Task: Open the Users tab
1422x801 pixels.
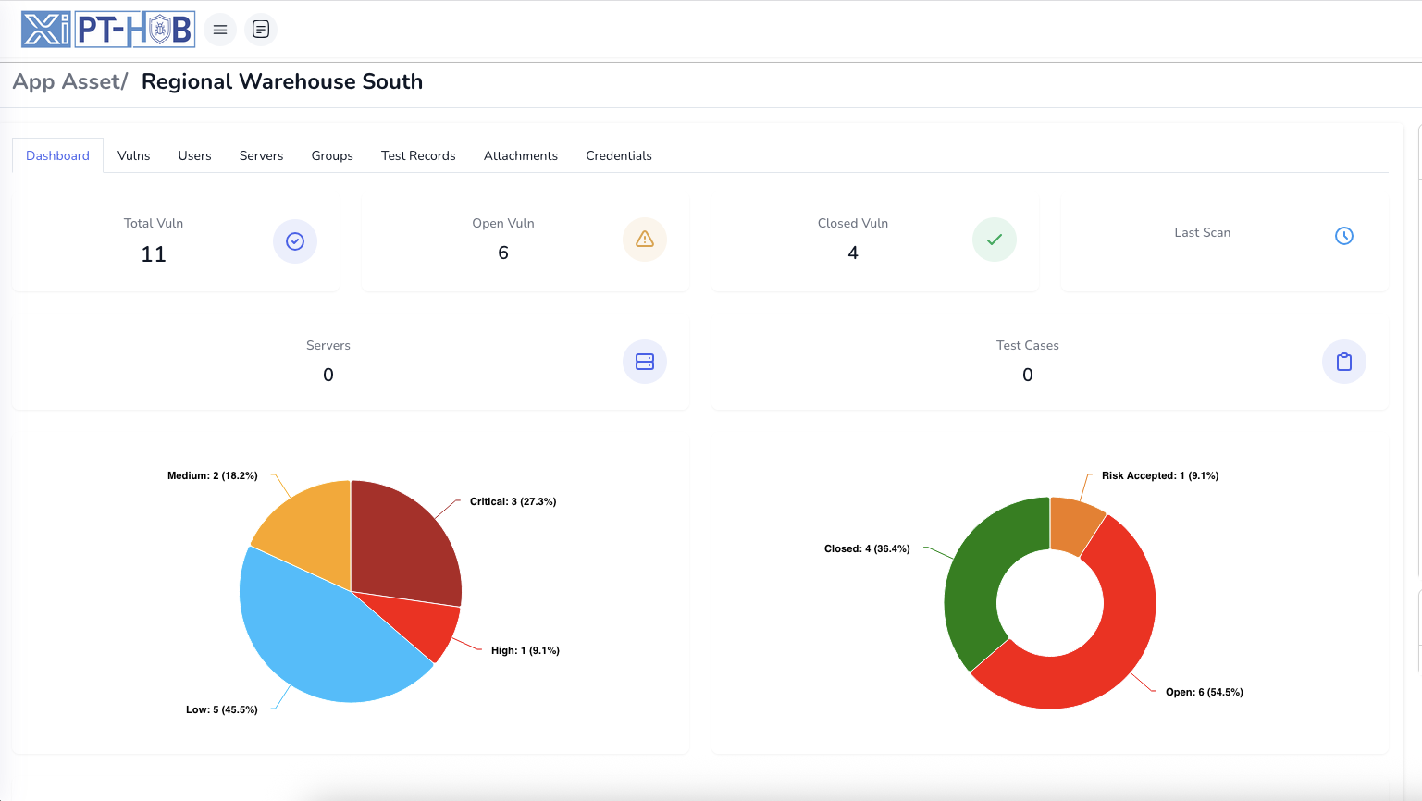Action: point(194,155)
